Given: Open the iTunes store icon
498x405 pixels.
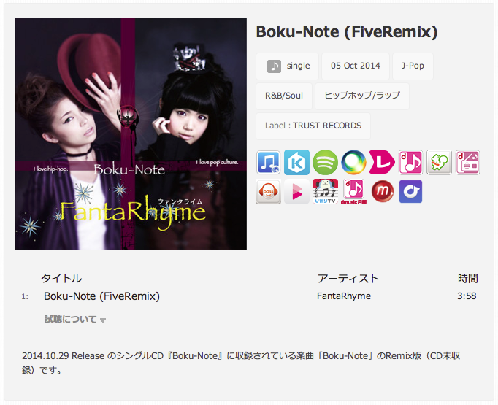Looking at the screenshot, I should (269, 163).
